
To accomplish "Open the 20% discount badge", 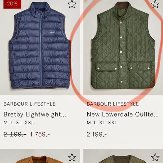I will tap(12, 4).
